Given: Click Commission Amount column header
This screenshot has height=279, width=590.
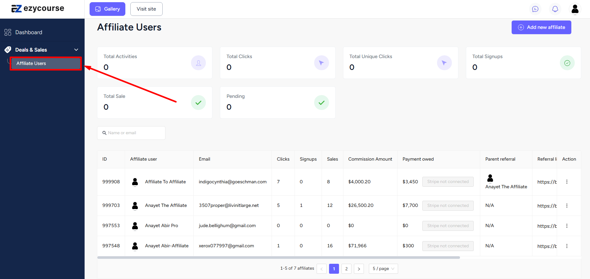Looking at the screenshot, I should coord(370,159).
